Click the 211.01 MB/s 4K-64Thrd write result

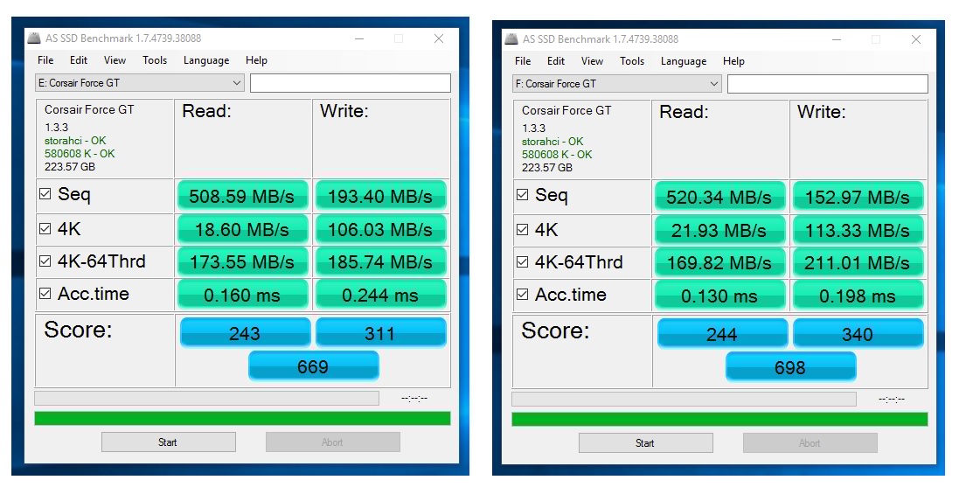coord(858,262)
